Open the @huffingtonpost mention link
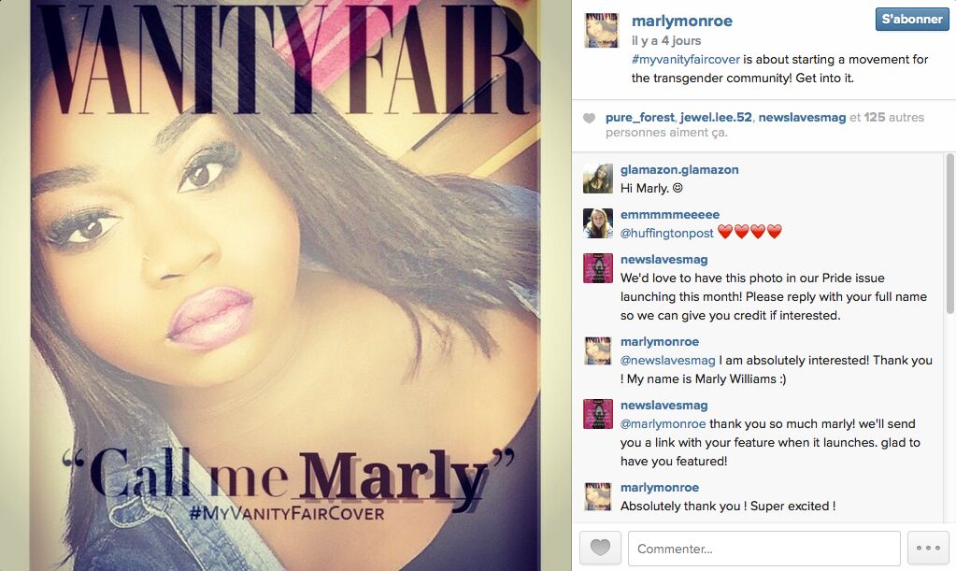956x571 pixels. 666,233
